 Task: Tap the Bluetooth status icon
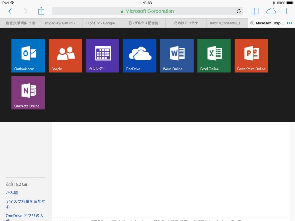coord(273,3)
